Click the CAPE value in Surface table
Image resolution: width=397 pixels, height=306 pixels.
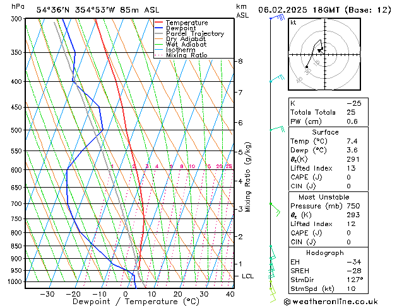(x=348, y=177)
